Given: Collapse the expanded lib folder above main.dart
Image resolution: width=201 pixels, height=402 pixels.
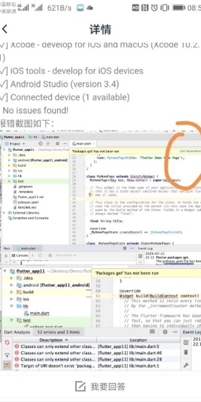Looking at the screenshot, I should pyautogui.click(x=12, y=306).
